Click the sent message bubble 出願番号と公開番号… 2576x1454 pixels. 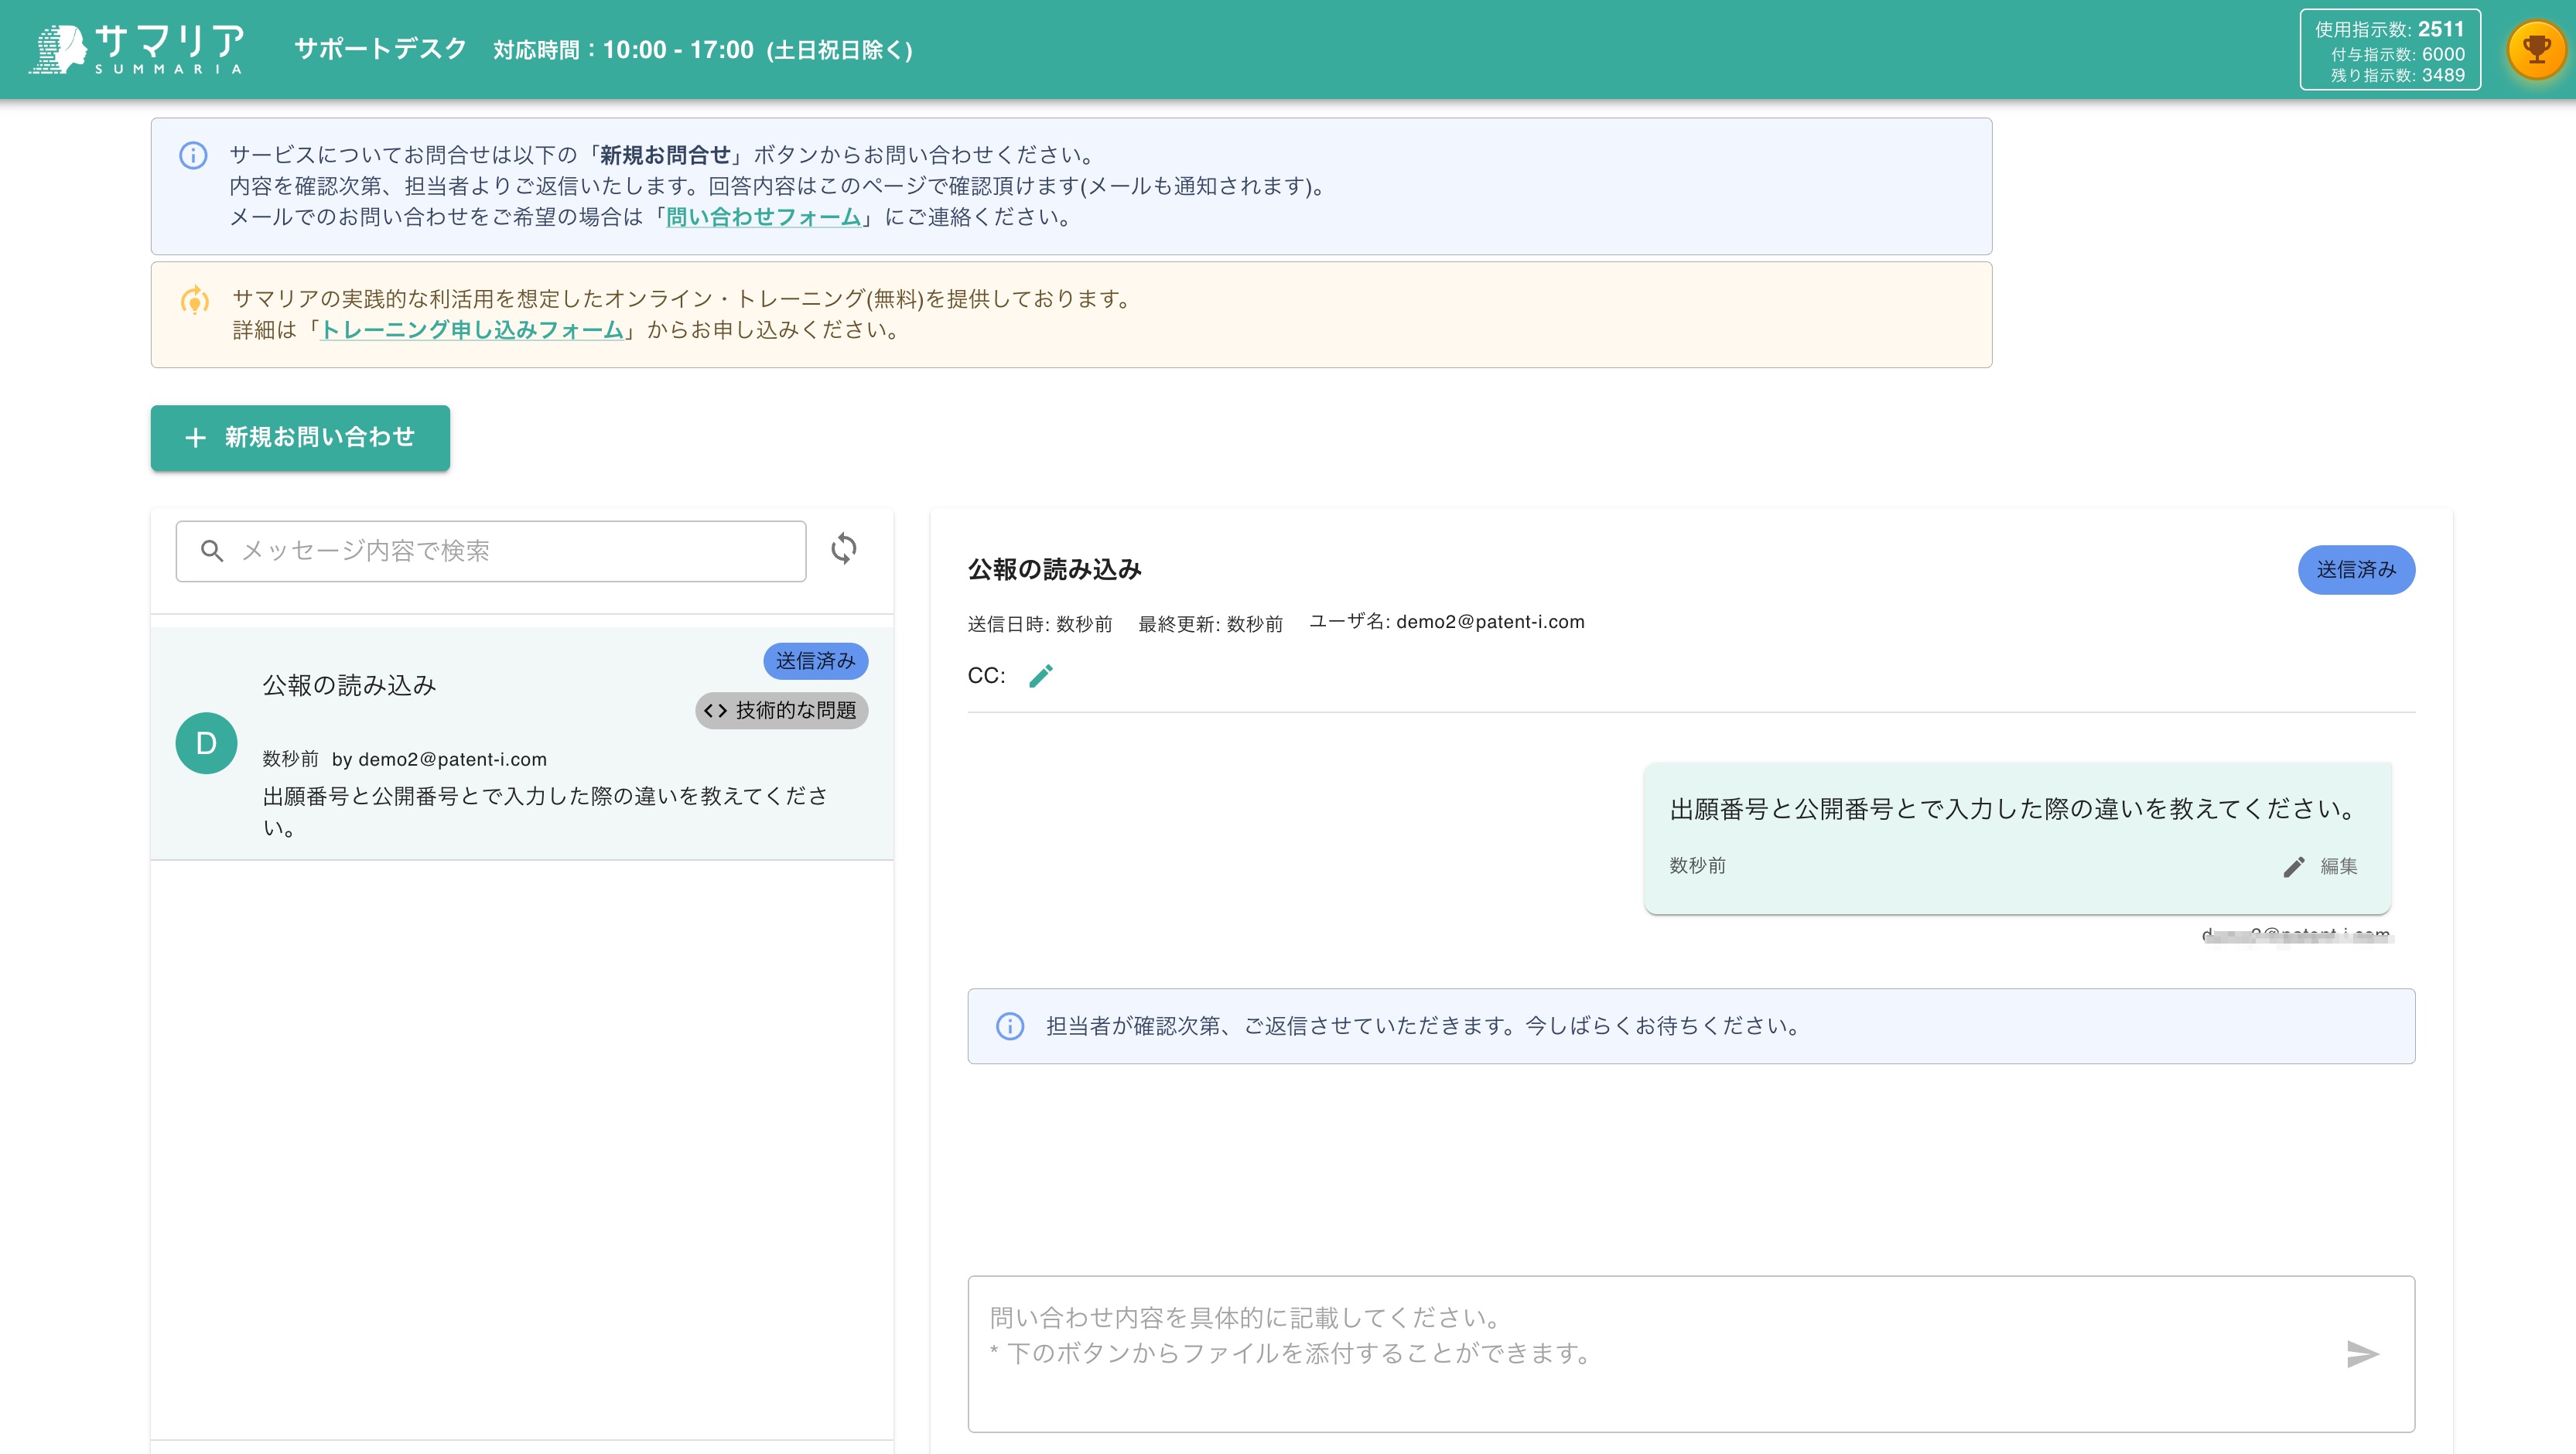coord(2017,838)
